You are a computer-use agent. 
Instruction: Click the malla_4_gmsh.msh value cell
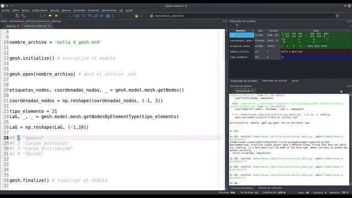tap(316, 52)
